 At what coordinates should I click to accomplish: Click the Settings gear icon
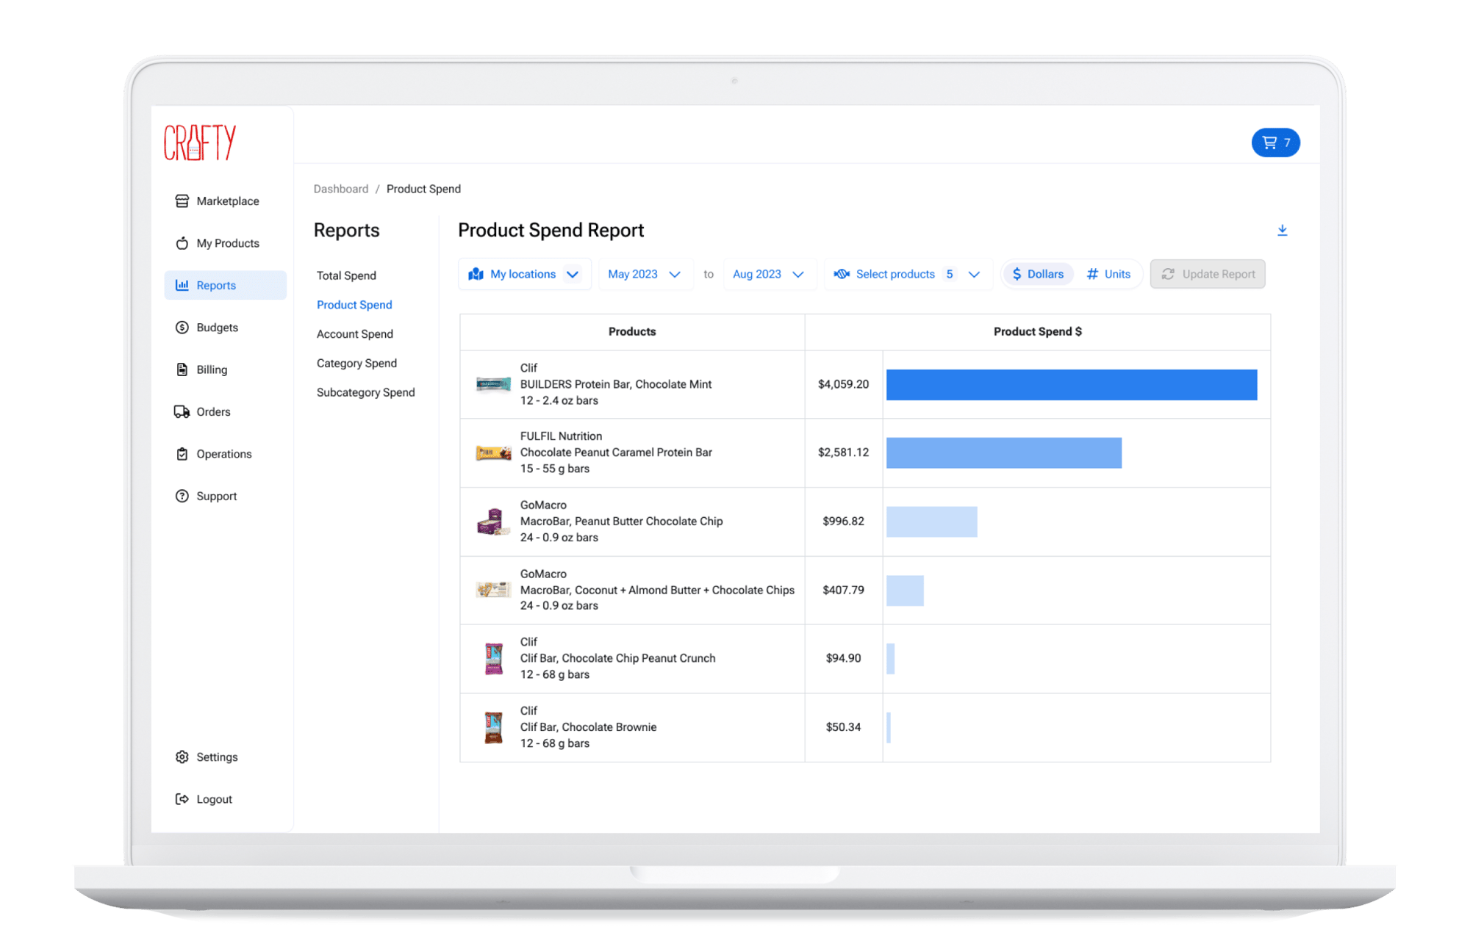(182, 757)
